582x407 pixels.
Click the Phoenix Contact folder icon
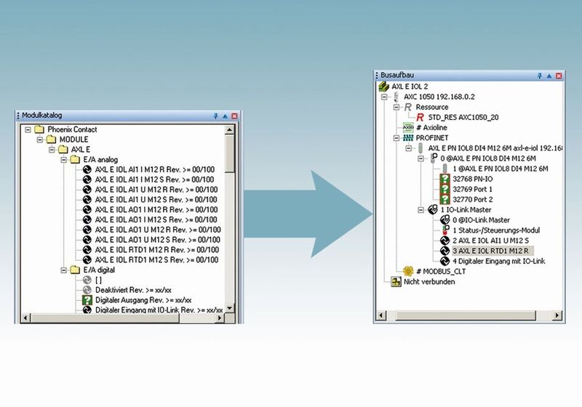coord(39,129)
